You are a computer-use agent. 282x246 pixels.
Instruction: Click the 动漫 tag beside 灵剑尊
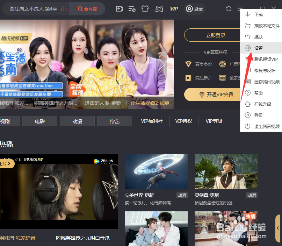pos(252,195)
